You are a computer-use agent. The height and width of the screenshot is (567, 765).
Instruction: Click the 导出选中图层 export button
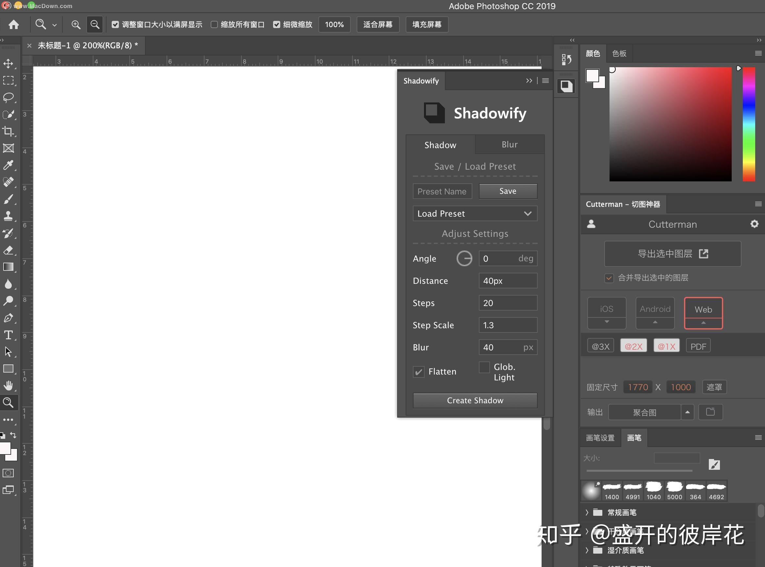pyautogui.click(x=672, y=253)
